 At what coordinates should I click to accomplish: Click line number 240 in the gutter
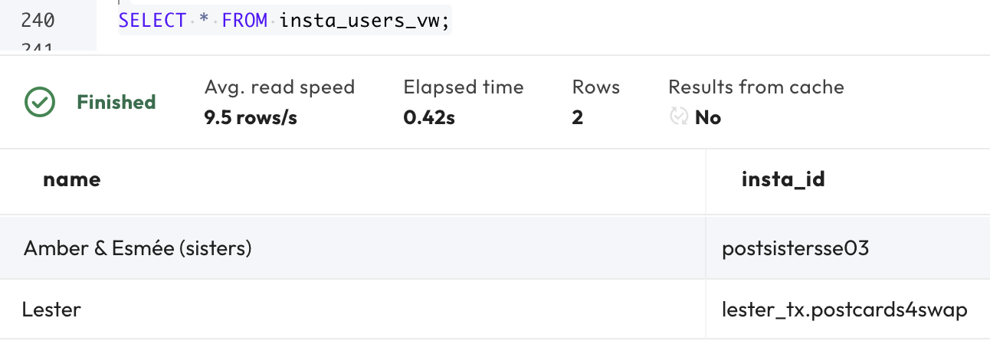coord(38,21)
